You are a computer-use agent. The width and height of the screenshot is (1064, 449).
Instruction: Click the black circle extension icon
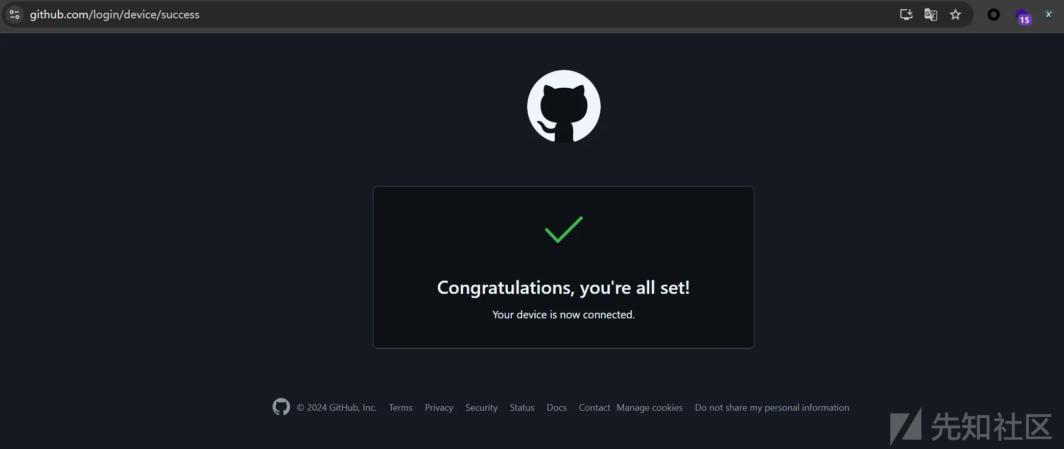pos(994,15)
